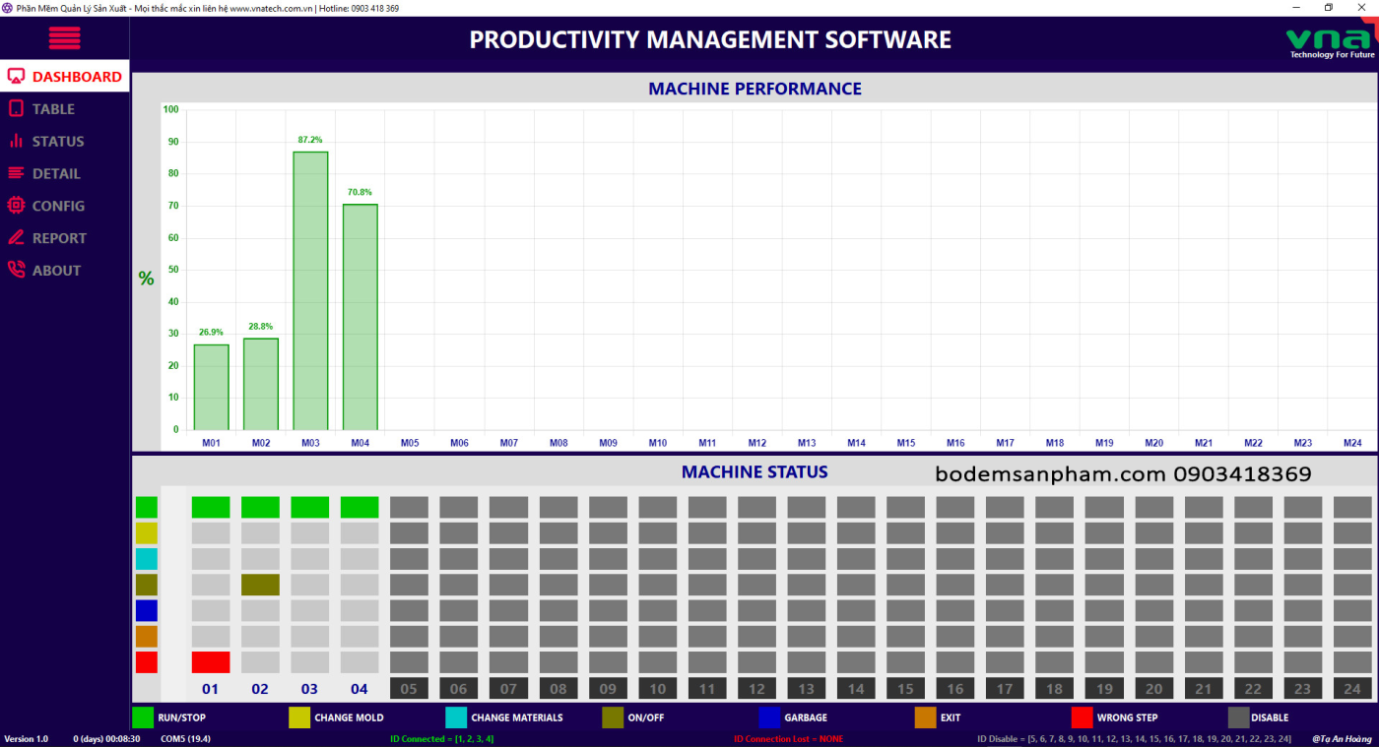
Task: Click the app icon in title bar
Action: [x=7, y=7]
